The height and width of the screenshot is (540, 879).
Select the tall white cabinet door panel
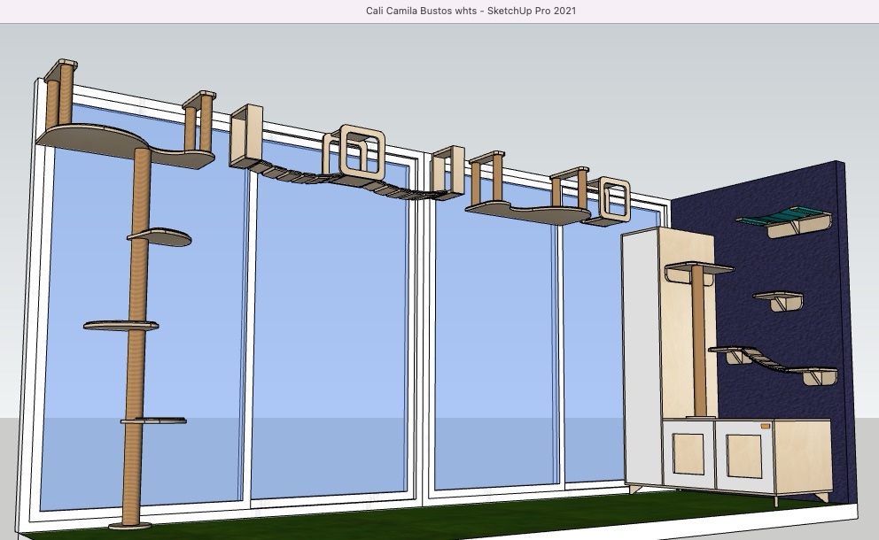pos(640,354)
